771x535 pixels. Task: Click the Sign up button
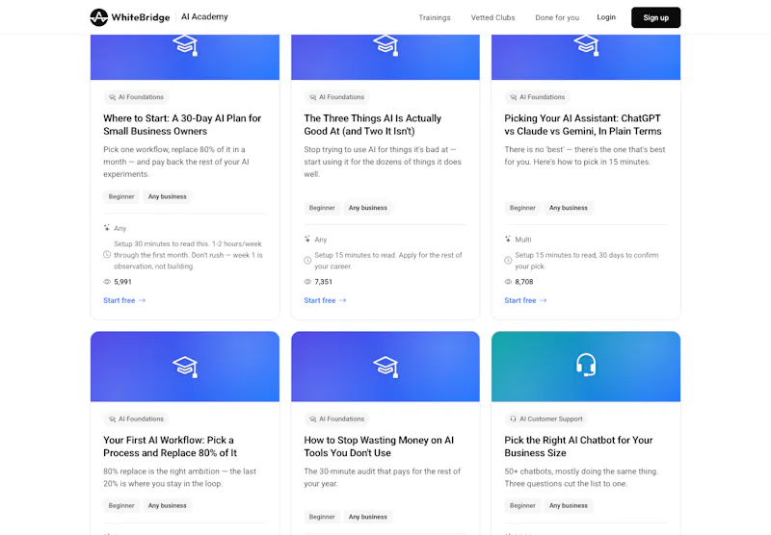click(656, 17)
